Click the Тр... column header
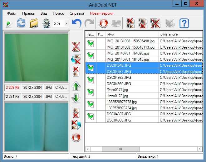The width and height of the screenshot is (206, 162). [91, 34]
